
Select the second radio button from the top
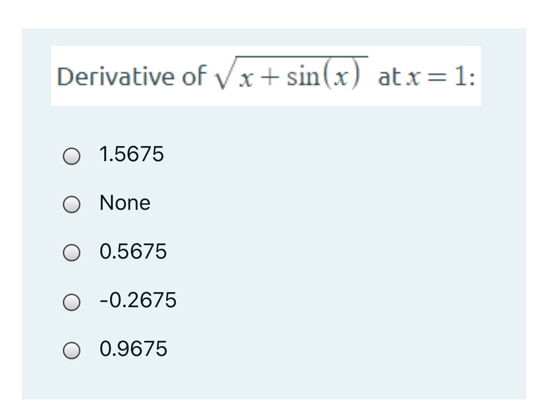coord(71,205)
